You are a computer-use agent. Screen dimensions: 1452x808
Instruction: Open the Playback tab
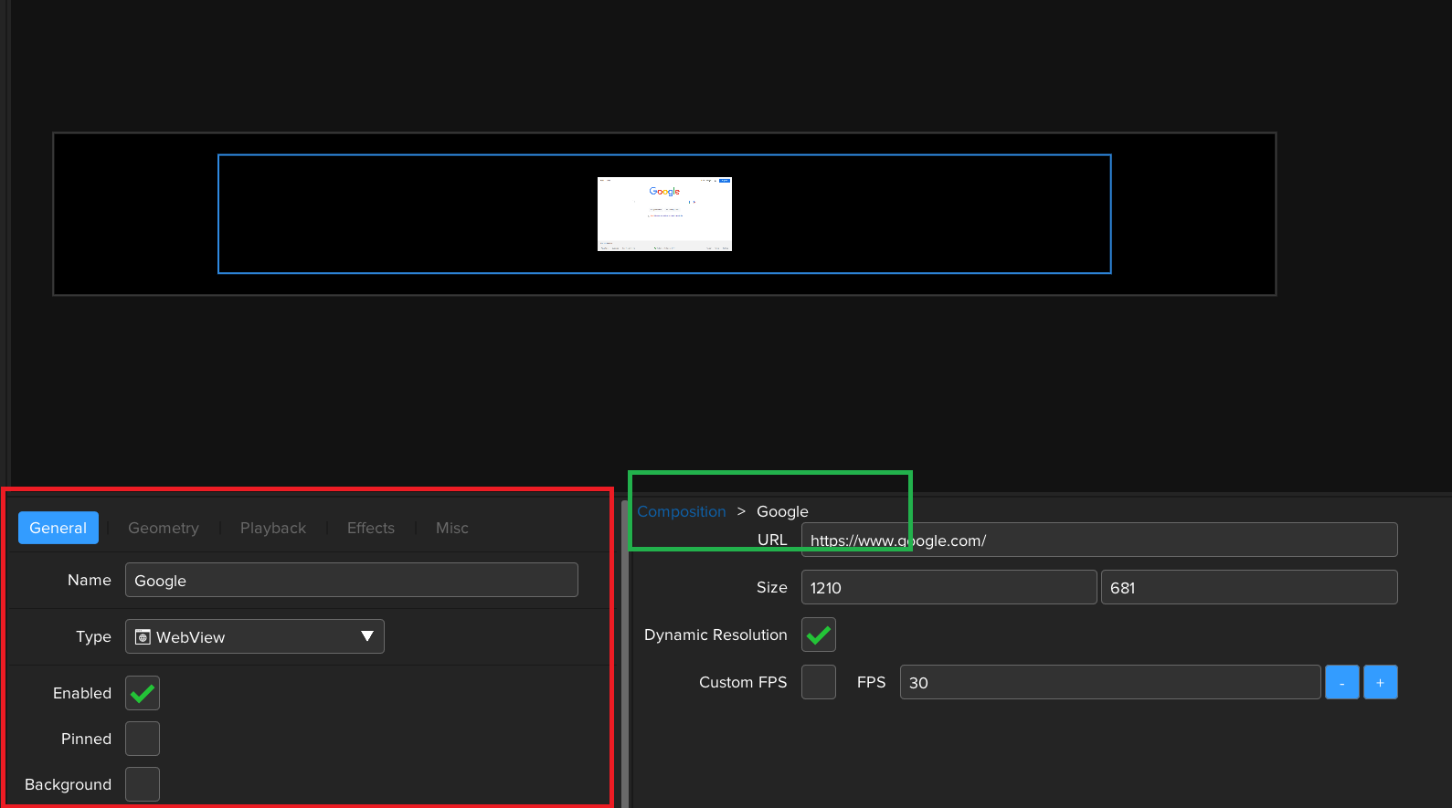[272, 528]
